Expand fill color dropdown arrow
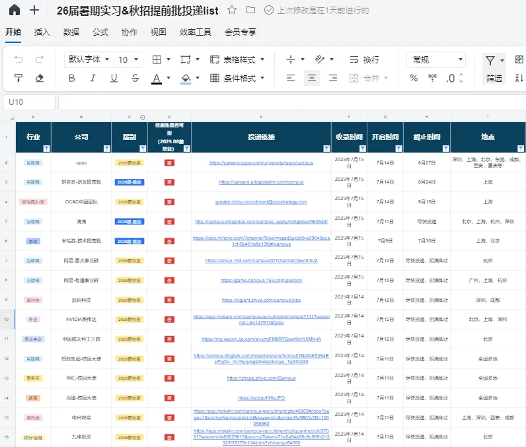This screenshot has height=447, width=526. (x=198, y=78)
